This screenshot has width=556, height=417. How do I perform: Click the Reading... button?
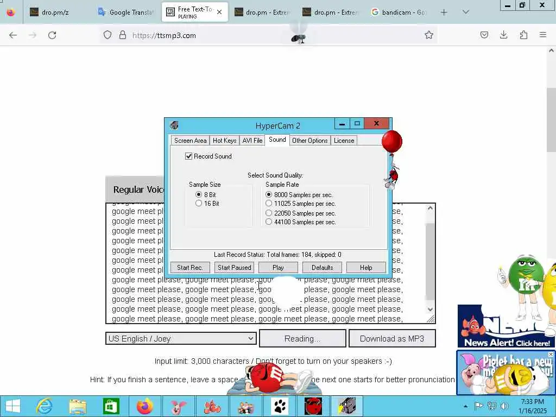302,339
